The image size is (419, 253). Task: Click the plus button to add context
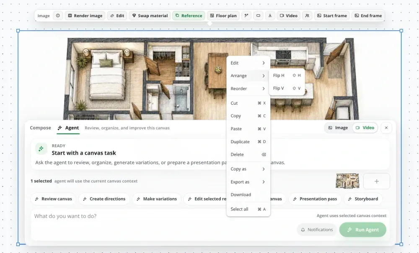pos(377,181)
